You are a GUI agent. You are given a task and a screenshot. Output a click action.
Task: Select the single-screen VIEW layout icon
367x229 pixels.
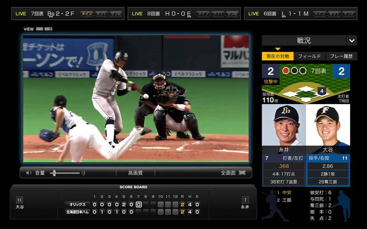[x=39, y=29]
